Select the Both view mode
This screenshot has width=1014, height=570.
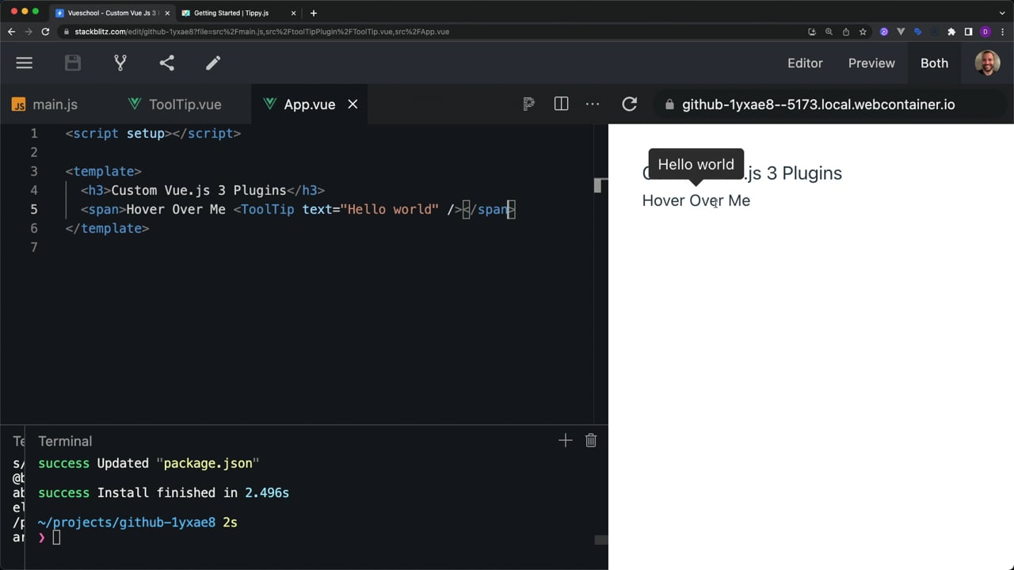pos(934,63)
